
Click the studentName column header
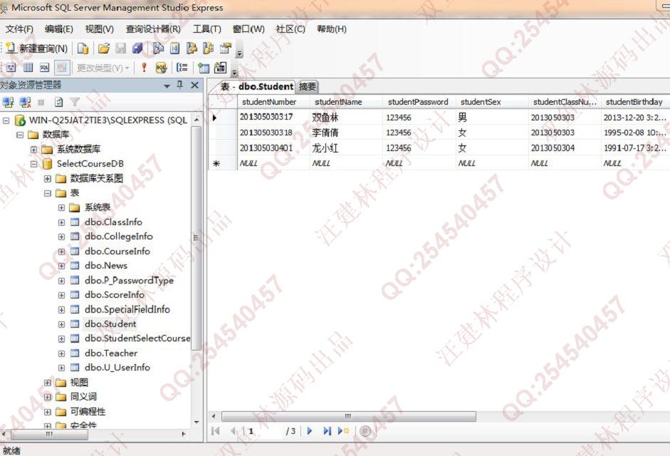(346, 102)
